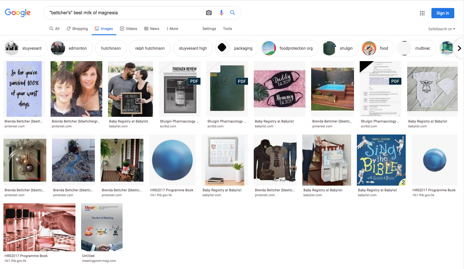Screen dimensions: 464x269
Task: Open the News results tab
Action: point(152,29)
